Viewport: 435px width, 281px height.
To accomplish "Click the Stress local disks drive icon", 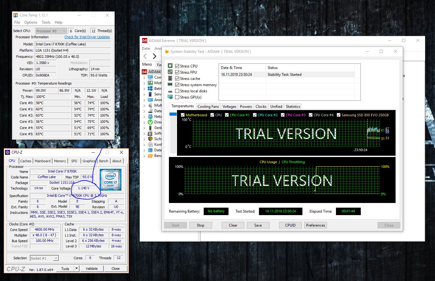I will (170, 91).
